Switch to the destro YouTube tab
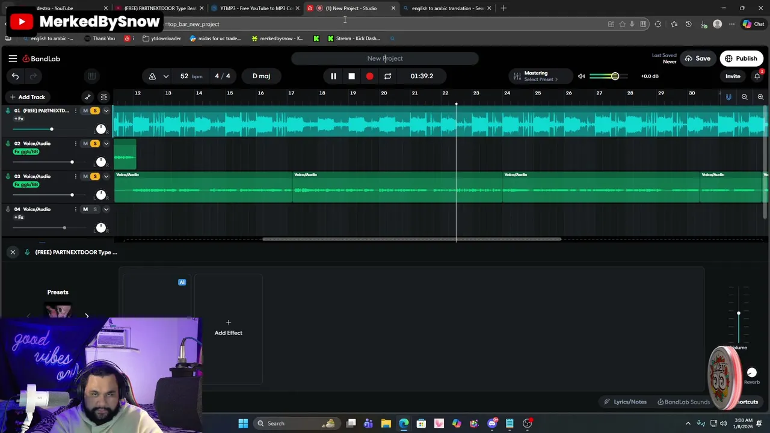Image resolution: width=770 pixels, height=433 pixels. [54, 8]
